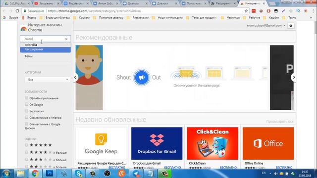Open the Соцсети bookmark folder

[x=82, y=18]
